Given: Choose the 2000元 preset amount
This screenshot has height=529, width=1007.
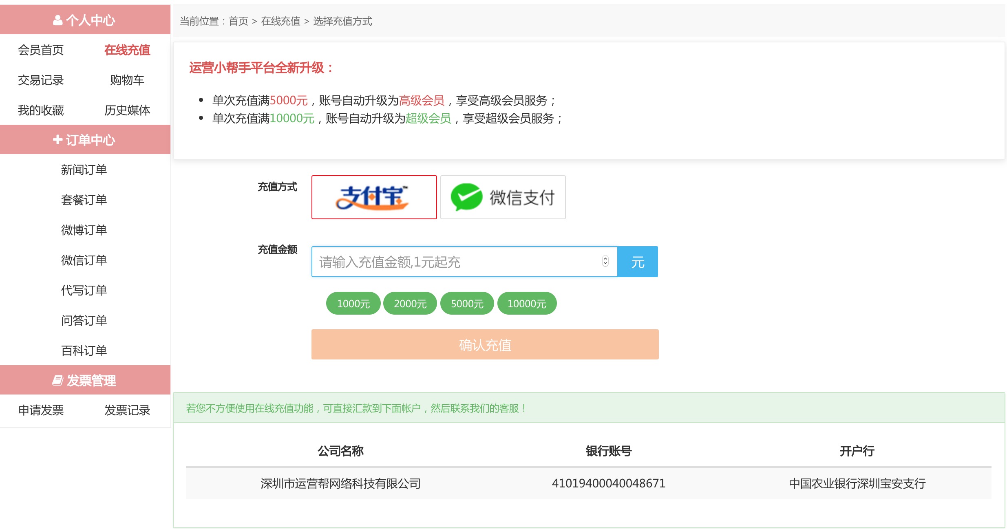Looking at the screenshot, I should [x=410, y=304].
